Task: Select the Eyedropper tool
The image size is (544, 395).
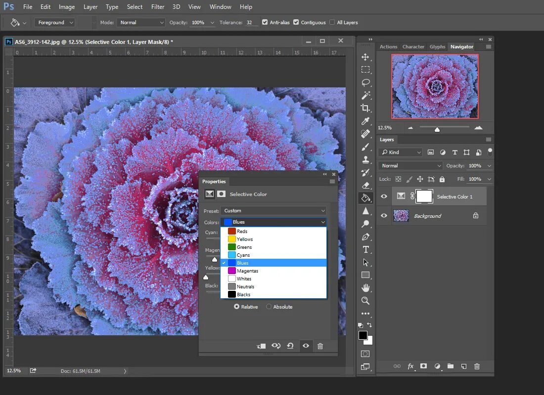Action: pyautogui.click(x=365, y=121)
